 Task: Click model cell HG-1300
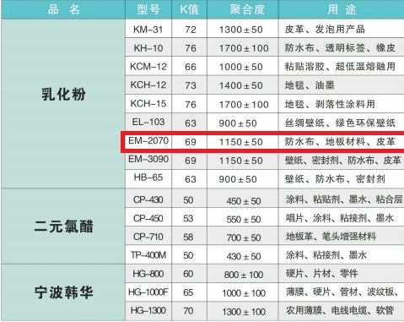pos(148,311)
